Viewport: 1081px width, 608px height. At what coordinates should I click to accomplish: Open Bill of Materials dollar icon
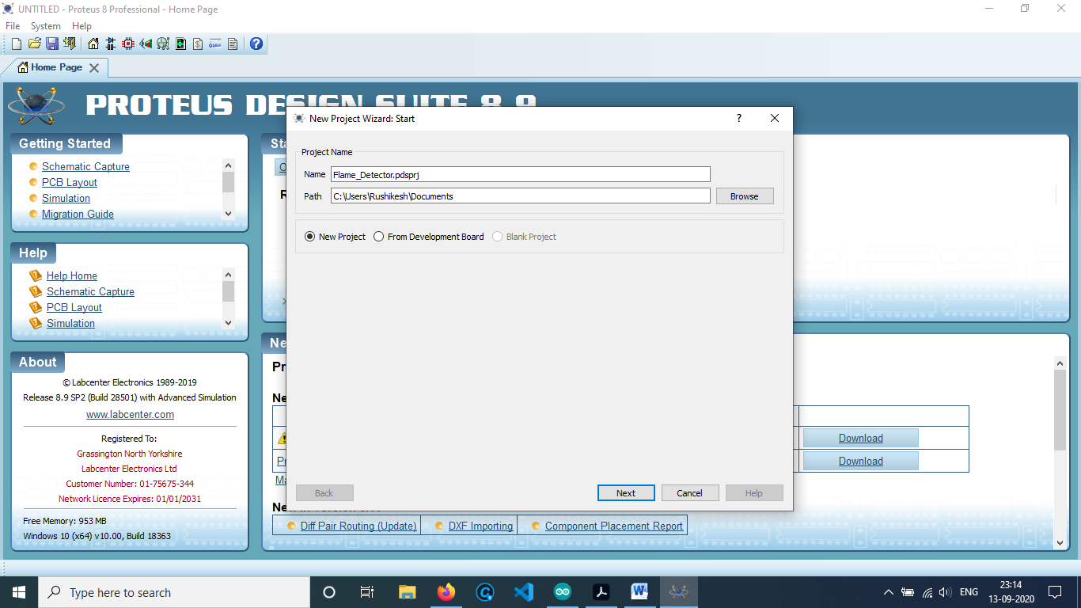(198, 44)
